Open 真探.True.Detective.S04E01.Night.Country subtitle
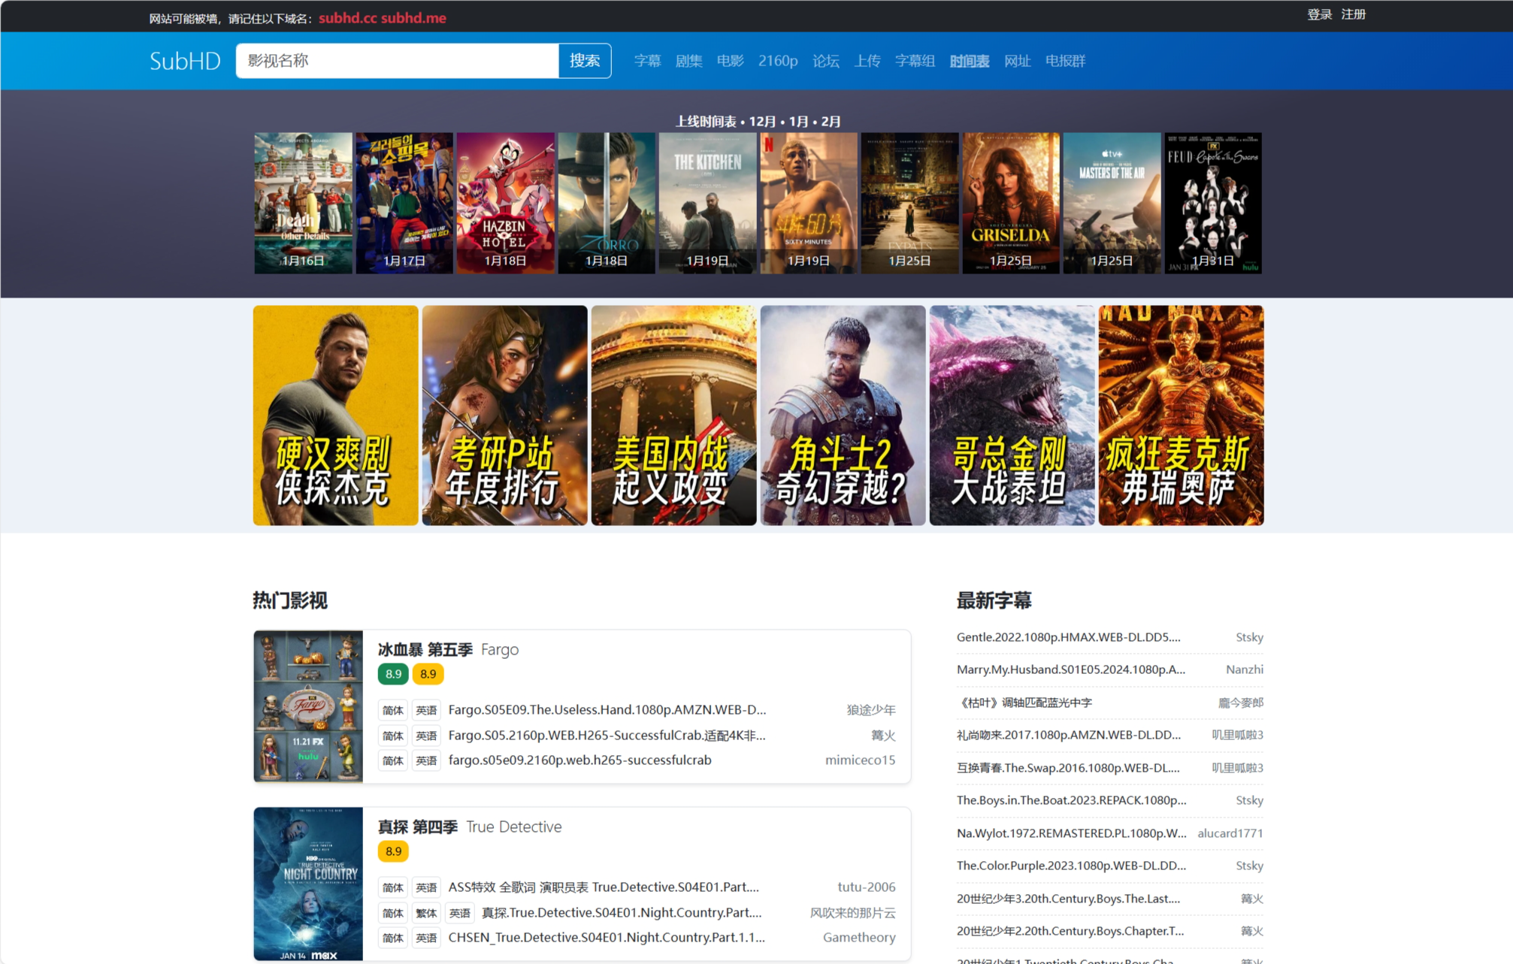This screenshot has height=964, width=1513. (x=622, y=912)
